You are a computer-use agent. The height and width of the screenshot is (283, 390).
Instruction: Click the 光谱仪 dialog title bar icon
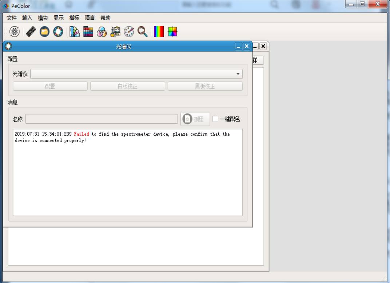click(8, 46)
